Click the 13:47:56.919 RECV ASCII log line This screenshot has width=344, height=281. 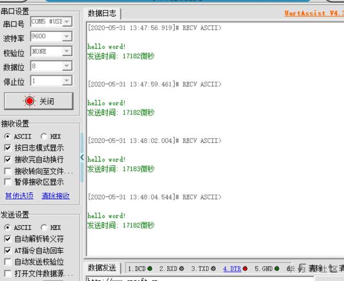tap(155, 28)
